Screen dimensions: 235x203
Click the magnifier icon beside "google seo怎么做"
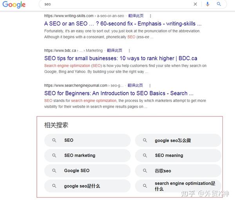point(145,140)
